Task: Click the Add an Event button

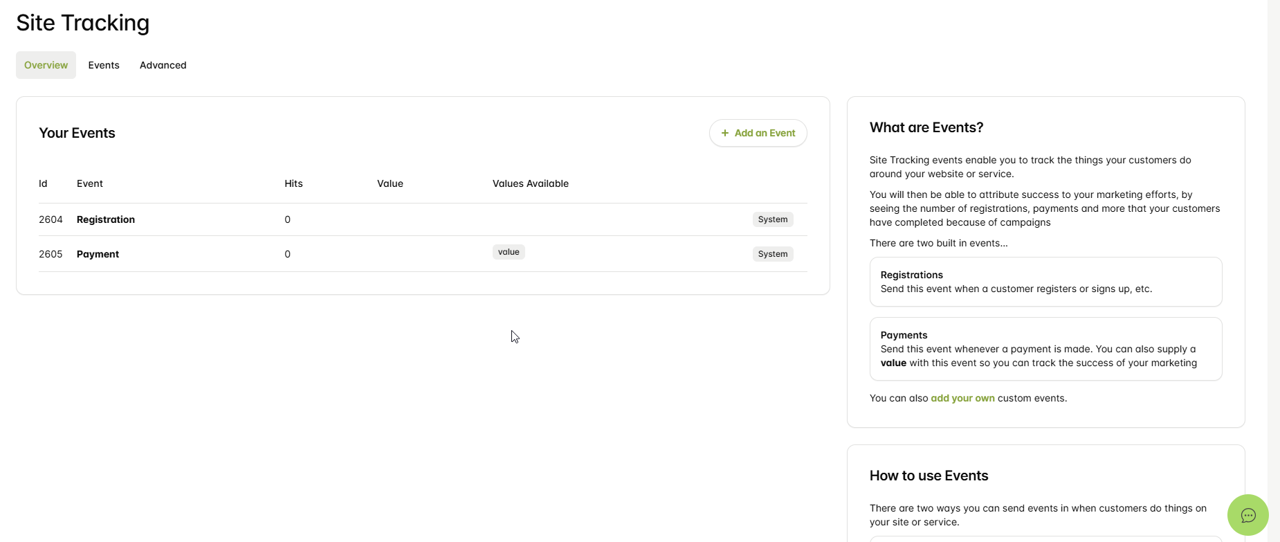Action: tap(758, 133)
